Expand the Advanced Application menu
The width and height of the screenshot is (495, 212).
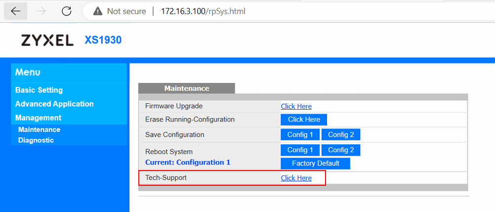(54, 104)
